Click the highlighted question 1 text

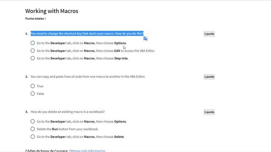tap(87, 33)
